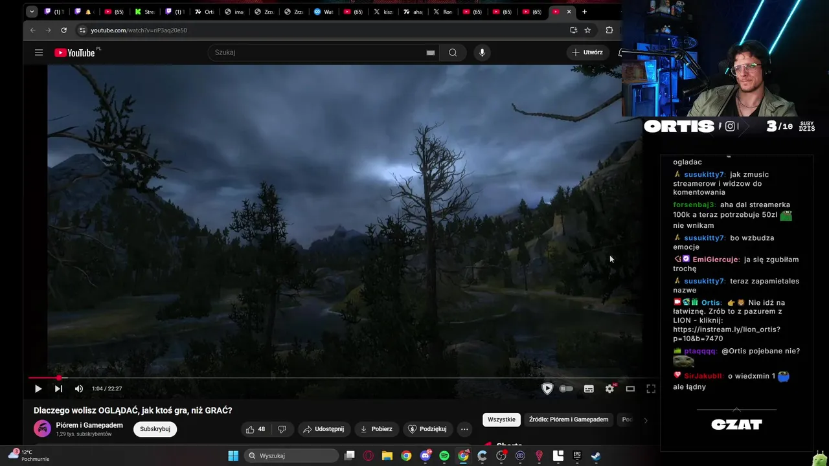Image resolution: width=829 pixels, height=466 pixels.
Task: Open File Explorer from the taskbar
Action: tap(387, 456)
